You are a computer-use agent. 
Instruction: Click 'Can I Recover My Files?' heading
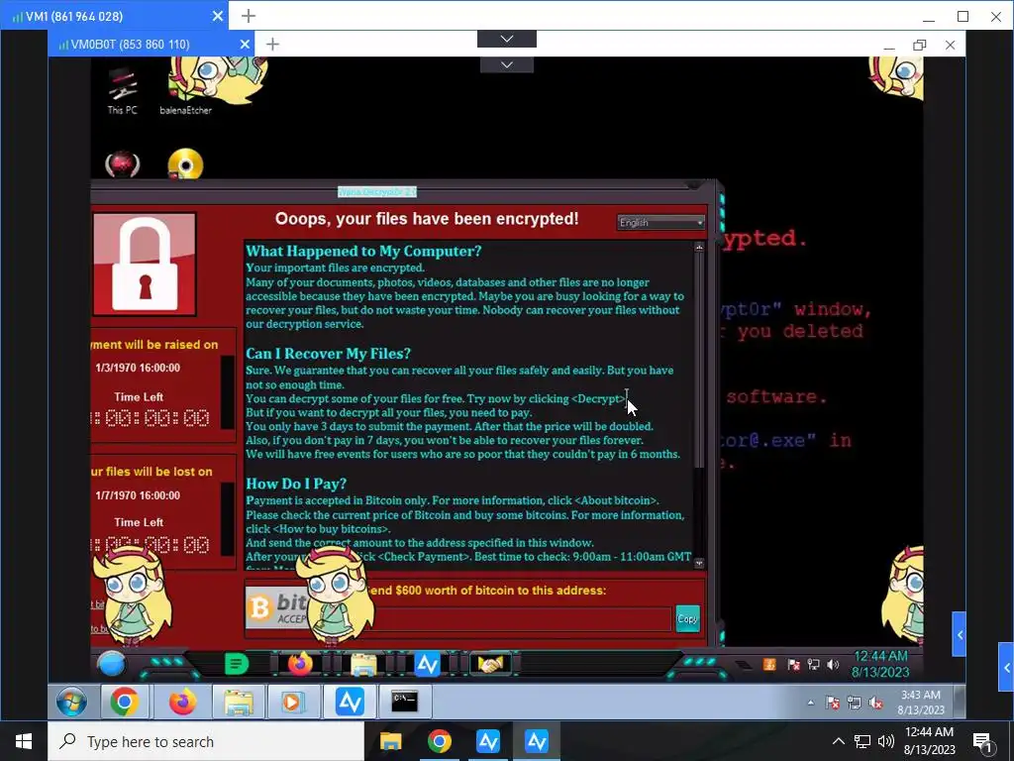pos(328,354)
